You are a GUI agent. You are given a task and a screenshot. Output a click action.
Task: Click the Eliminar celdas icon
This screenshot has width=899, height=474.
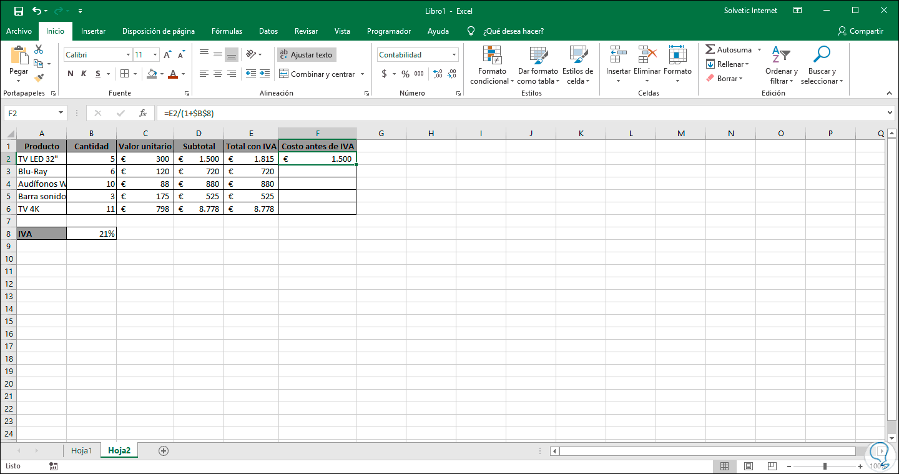647,55
